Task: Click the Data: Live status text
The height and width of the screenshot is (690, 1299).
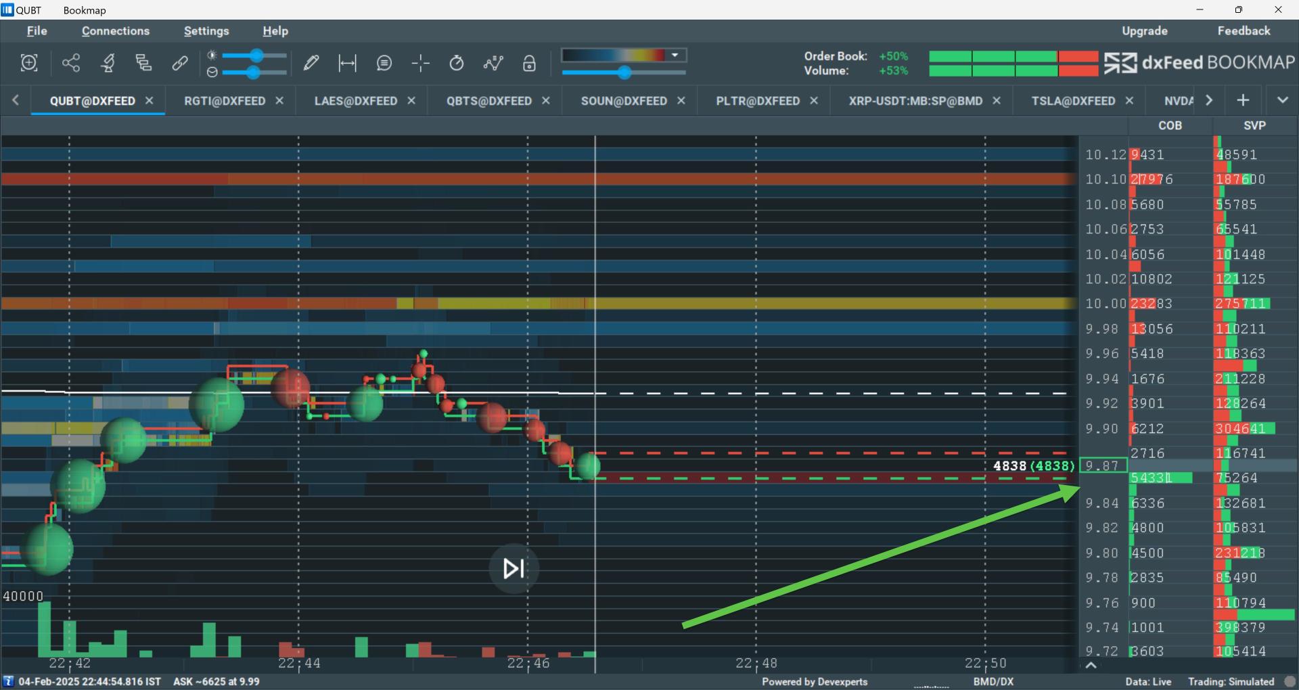Action: click(1148, 682)
